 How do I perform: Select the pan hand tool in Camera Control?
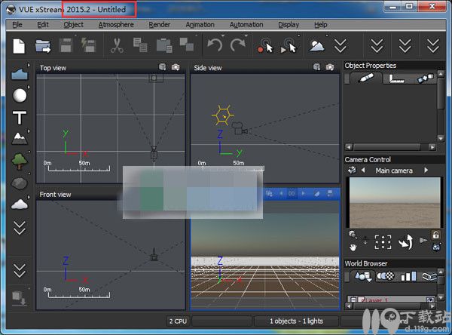click(x=353, y=247)
